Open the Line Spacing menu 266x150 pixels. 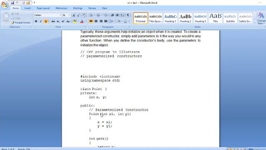pos(111,21)
